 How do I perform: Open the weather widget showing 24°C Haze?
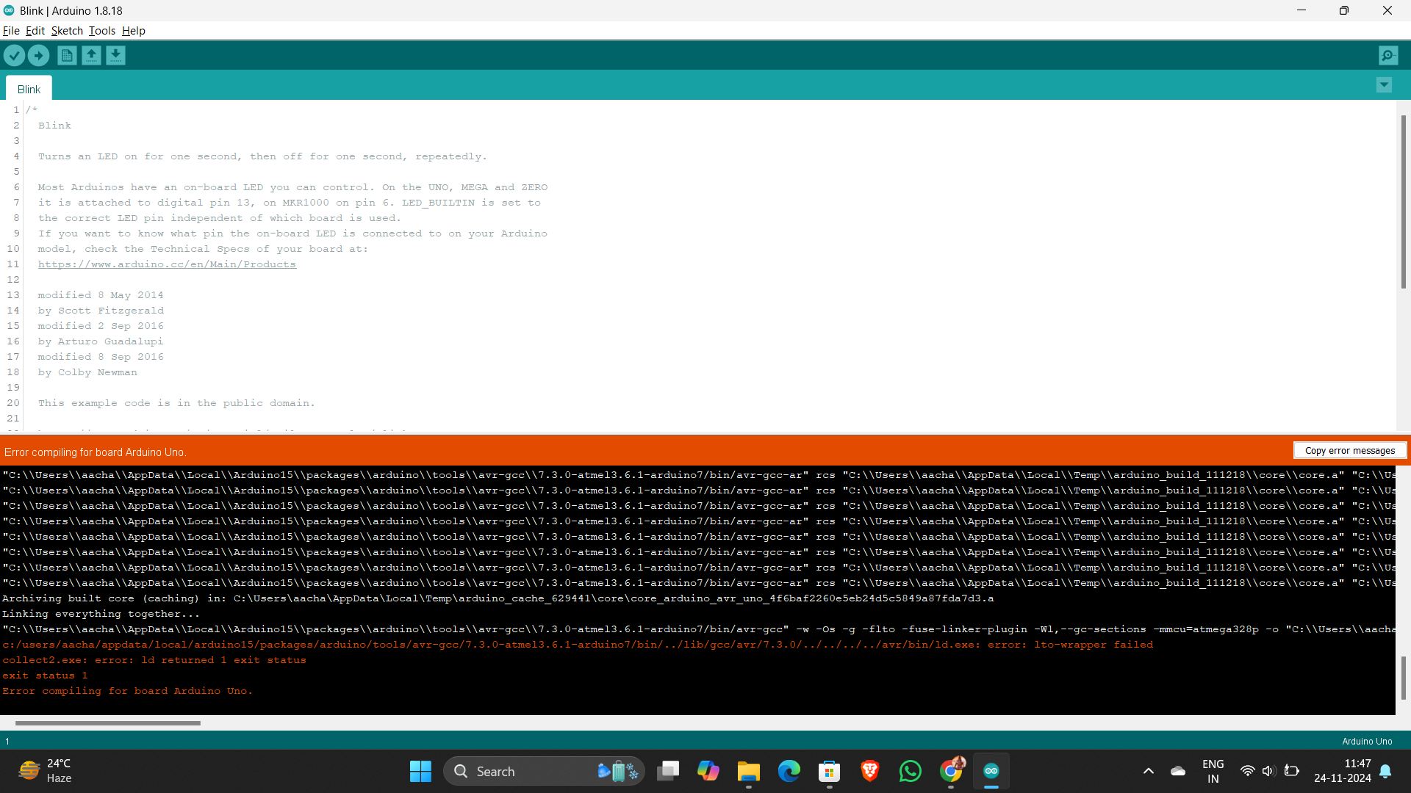click(46, 772)
